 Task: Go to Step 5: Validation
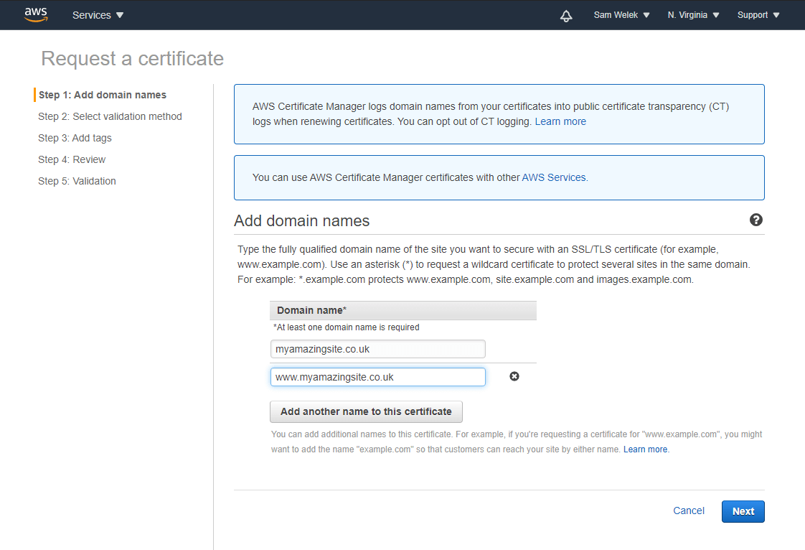(77, 181)
